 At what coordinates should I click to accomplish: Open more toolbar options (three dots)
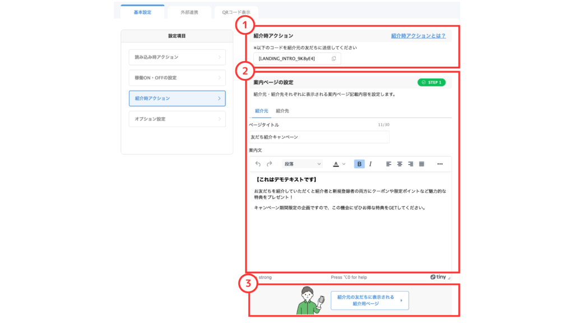440,164
